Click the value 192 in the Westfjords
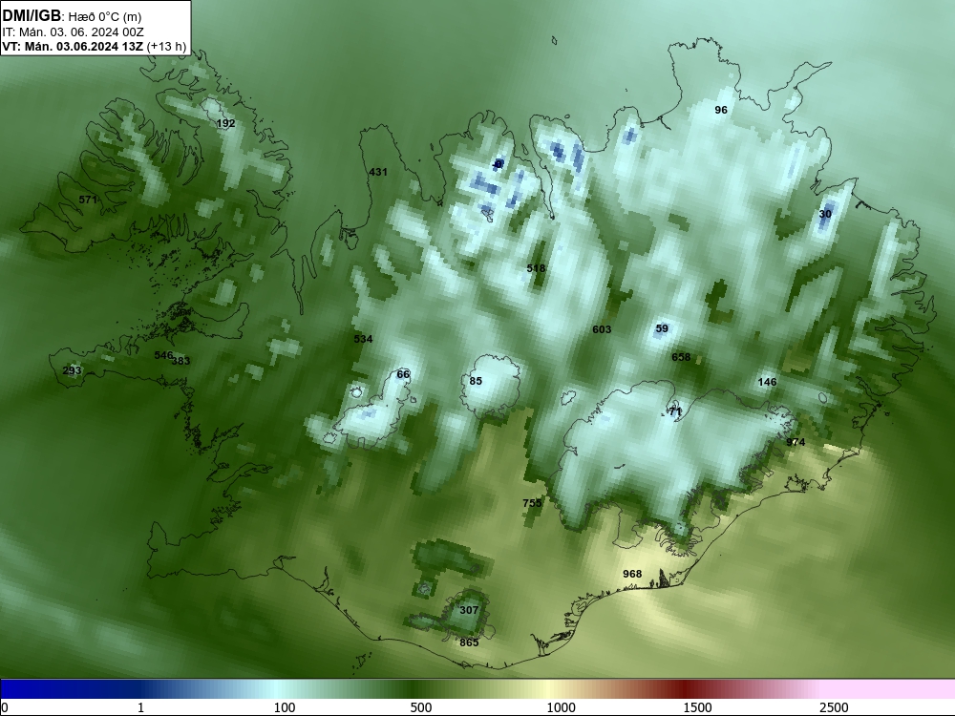 (x=226, y=123)
